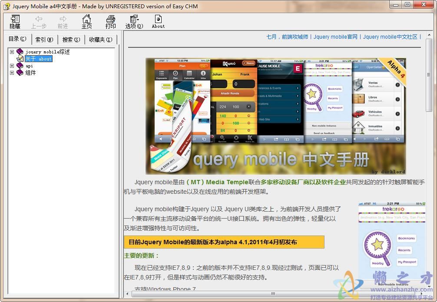Click the About toolbar icon
The image size is (437, 302).
(x=158, y=22)
